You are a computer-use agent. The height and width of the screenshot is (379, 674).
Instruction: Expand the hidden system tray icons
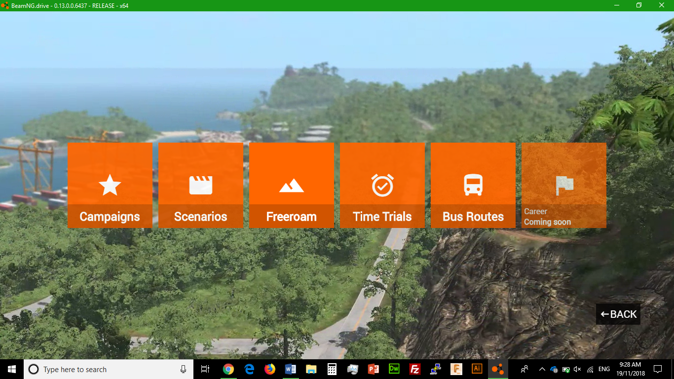pyautogui.click(x=542, y=369)
